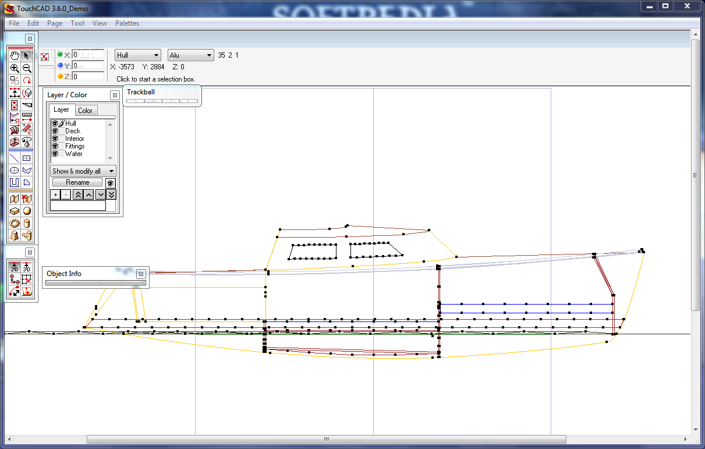Switch to 3D view mode
The height and width of the screenshot is (449, 705).
(x=27, y=267)
